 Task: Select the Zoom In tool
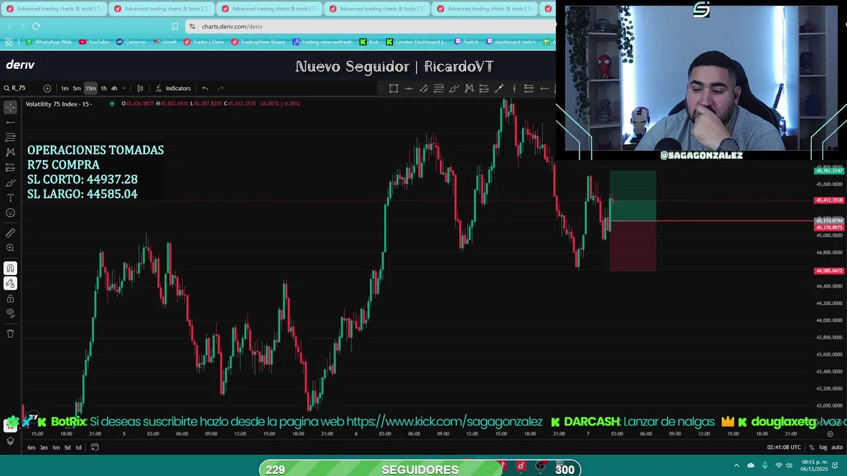(10, 248)
